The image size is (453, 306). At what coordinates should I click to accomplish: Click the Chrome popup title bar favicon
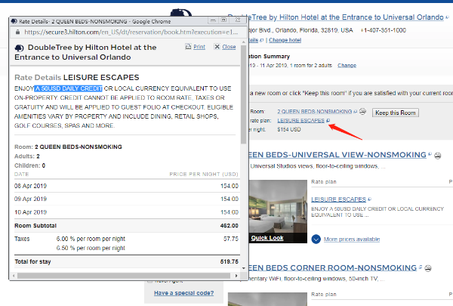coord(14,21)
